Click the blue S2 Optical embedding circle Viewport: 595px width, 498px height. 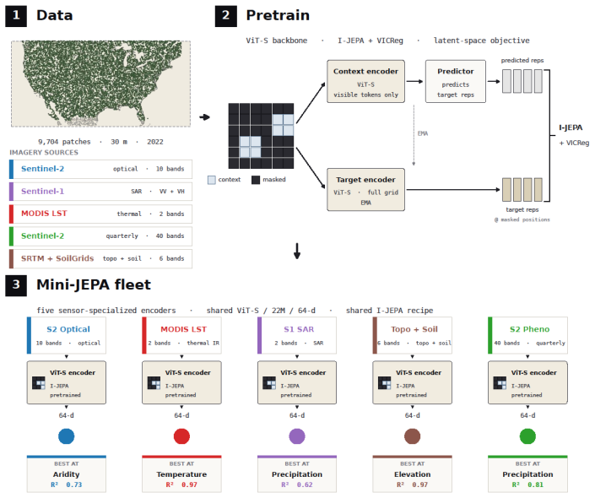(x=67, y=436)
